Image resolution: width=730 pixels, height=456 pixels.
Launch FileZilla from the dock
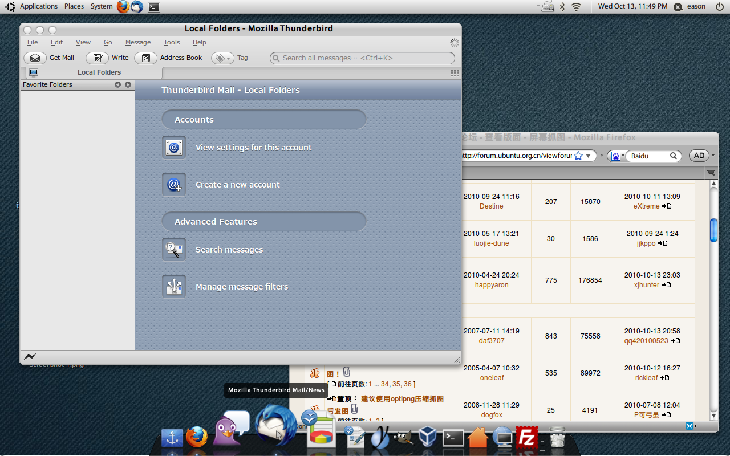[528, 438]
